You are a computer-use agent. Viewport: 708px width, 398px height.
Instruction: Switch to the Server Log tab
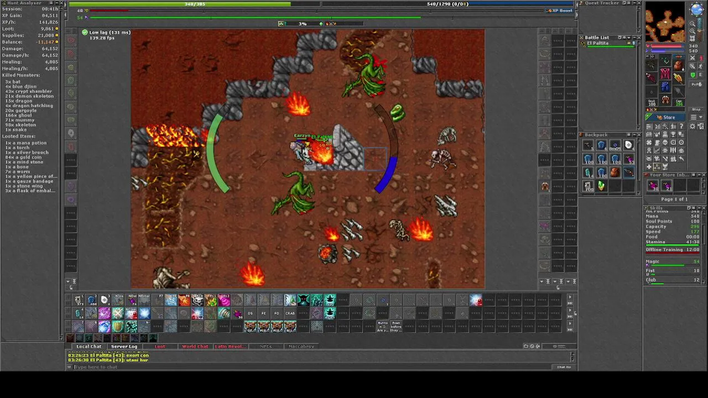[124, 347]
